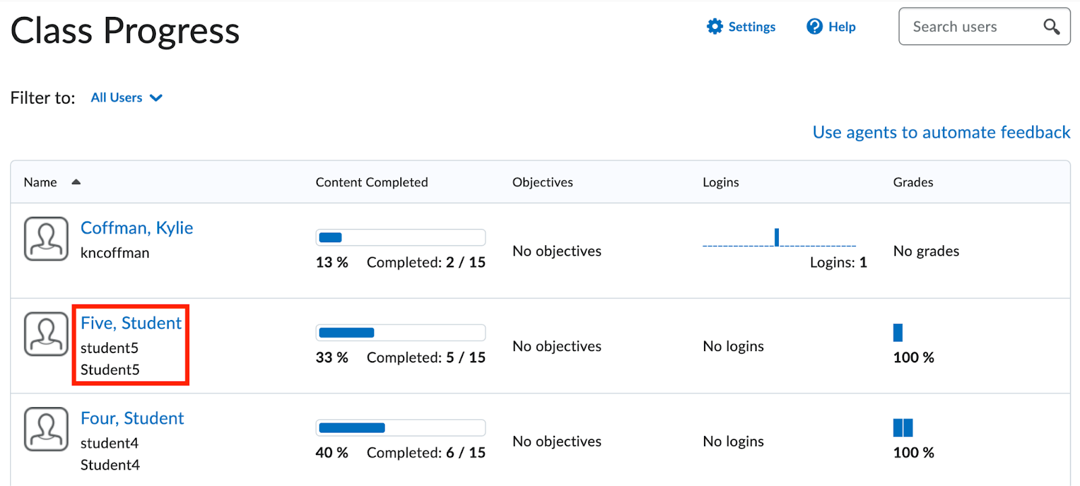Image resolution: width=1080 pixels, height=486 pixels.
Task: Click the Name column sort arrow
Action: click(x=76, y=182)
